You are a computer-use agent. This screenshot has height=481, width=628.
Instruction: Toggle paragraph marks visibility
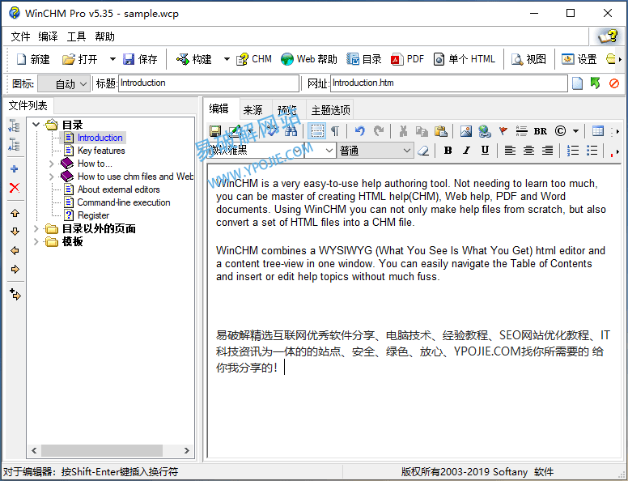point(335,131)
